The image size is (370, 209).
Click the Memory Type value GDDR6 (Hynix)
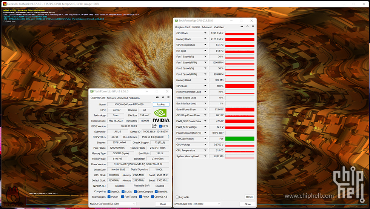pyautogui.click(x=120, y=153)
